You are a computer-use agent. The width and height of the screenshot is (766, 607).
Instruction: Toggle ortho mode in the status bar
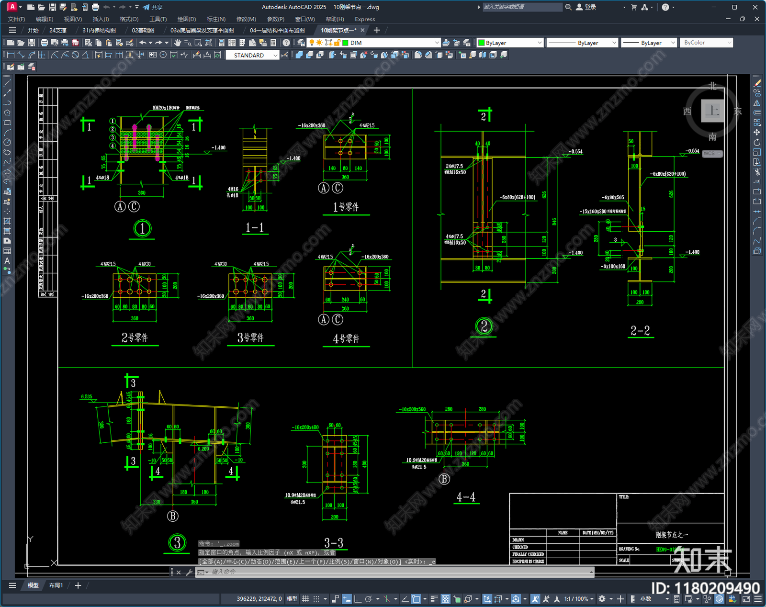[x=358, y=599]
